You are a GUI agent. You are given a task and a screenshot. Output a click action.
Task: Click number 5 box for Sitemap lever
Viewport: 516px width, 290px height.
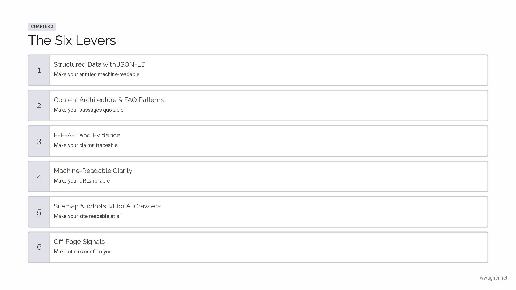[x=39, y=212]
